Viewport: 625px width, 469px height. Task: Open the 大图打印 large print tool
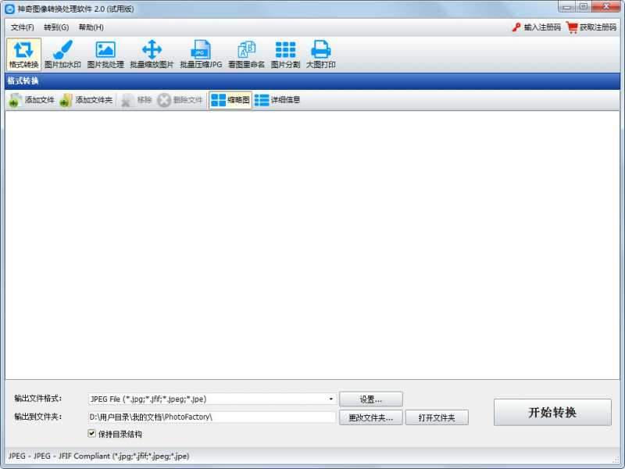coord(320,54)
